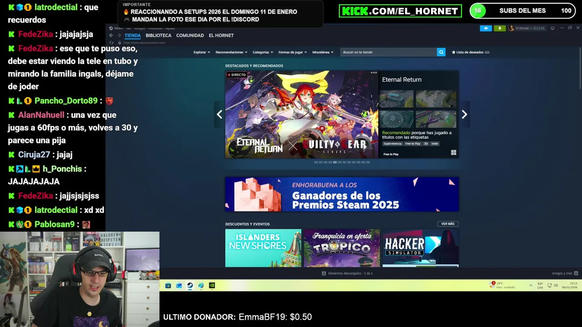Image resolution: width=582 pixels, height=327 pixels.
Task: Open the weather widget showing 25°C
Action: [502, 285]
